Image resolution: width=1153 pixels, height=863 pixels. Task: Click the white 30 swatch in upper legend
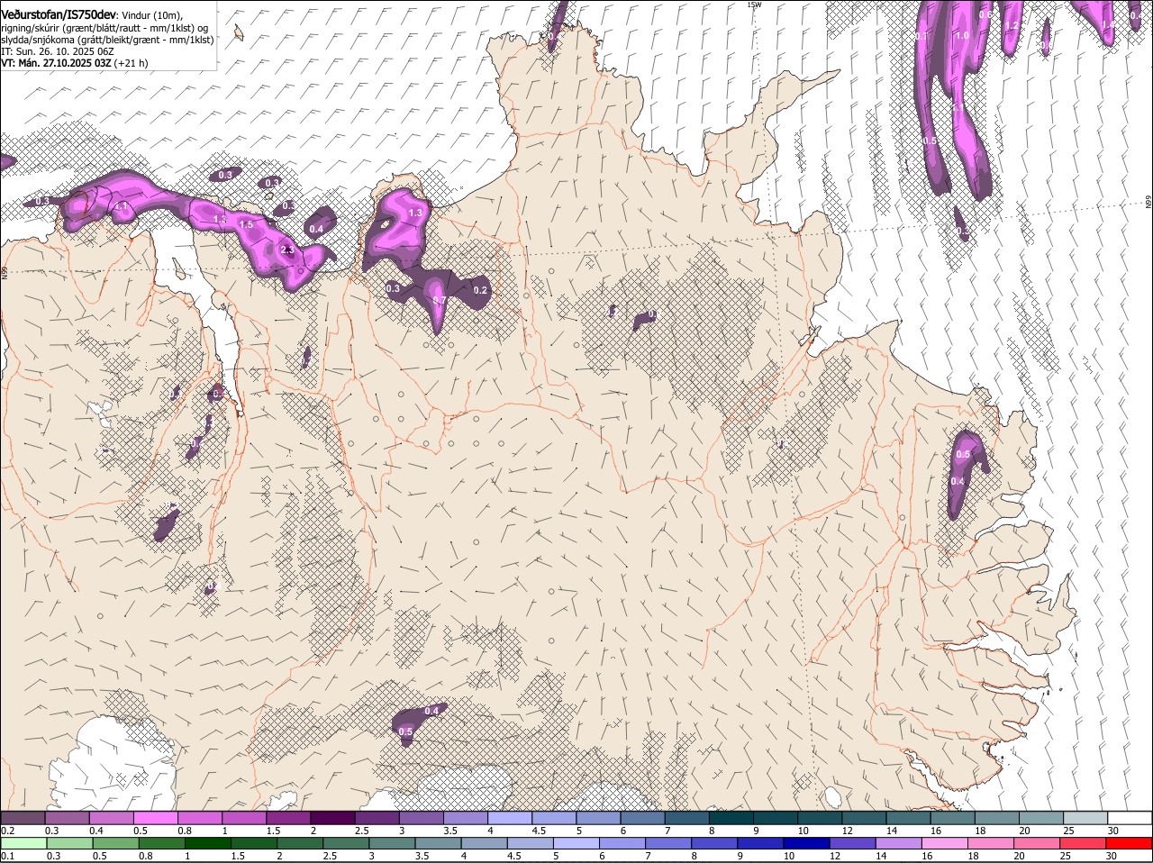click(x=1130, y=817)
